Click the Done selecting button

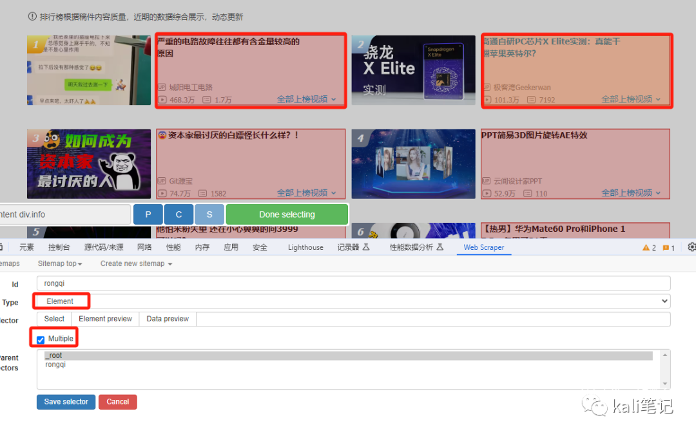pos(287,214)
